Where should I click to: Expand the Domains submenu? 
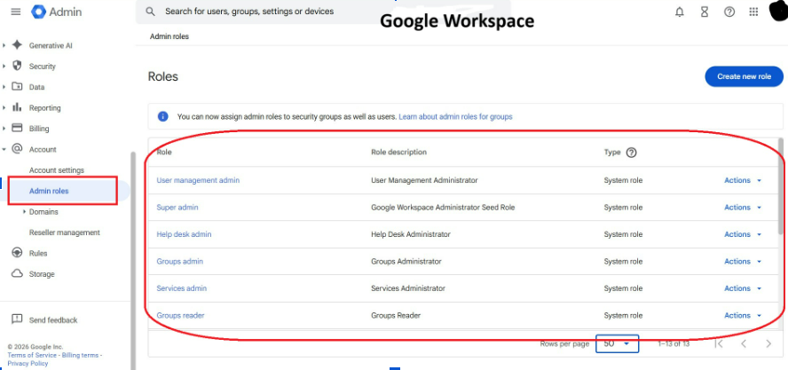pyautogui.click(x=25, y=212)
